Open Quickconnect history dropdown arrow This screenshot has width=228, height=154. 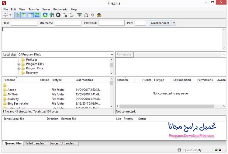click(x=174, y=23)
